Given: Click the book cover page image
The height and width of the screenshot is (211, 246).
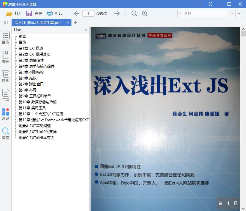Looking at the screenshot, I should point(165,119).
